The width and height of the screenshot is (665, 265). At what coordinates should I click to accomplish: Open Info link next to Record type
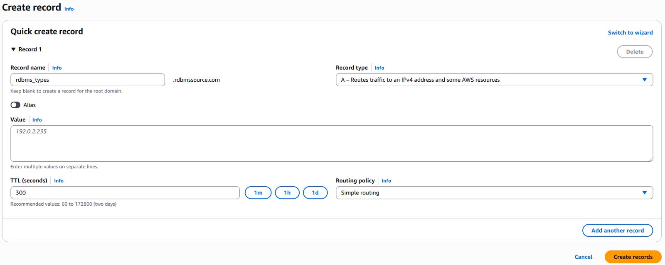[379, 68]
